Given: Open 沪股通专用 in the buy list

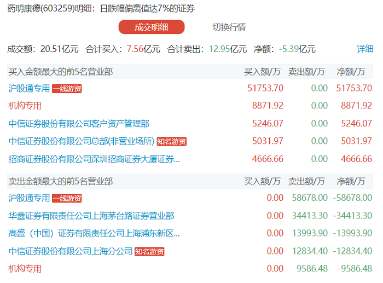Looking at the screenshot, I should [x=29, y=88].
